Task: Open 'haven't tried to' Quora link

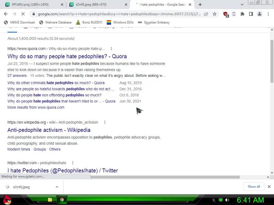Action: (x=61, y=101)
